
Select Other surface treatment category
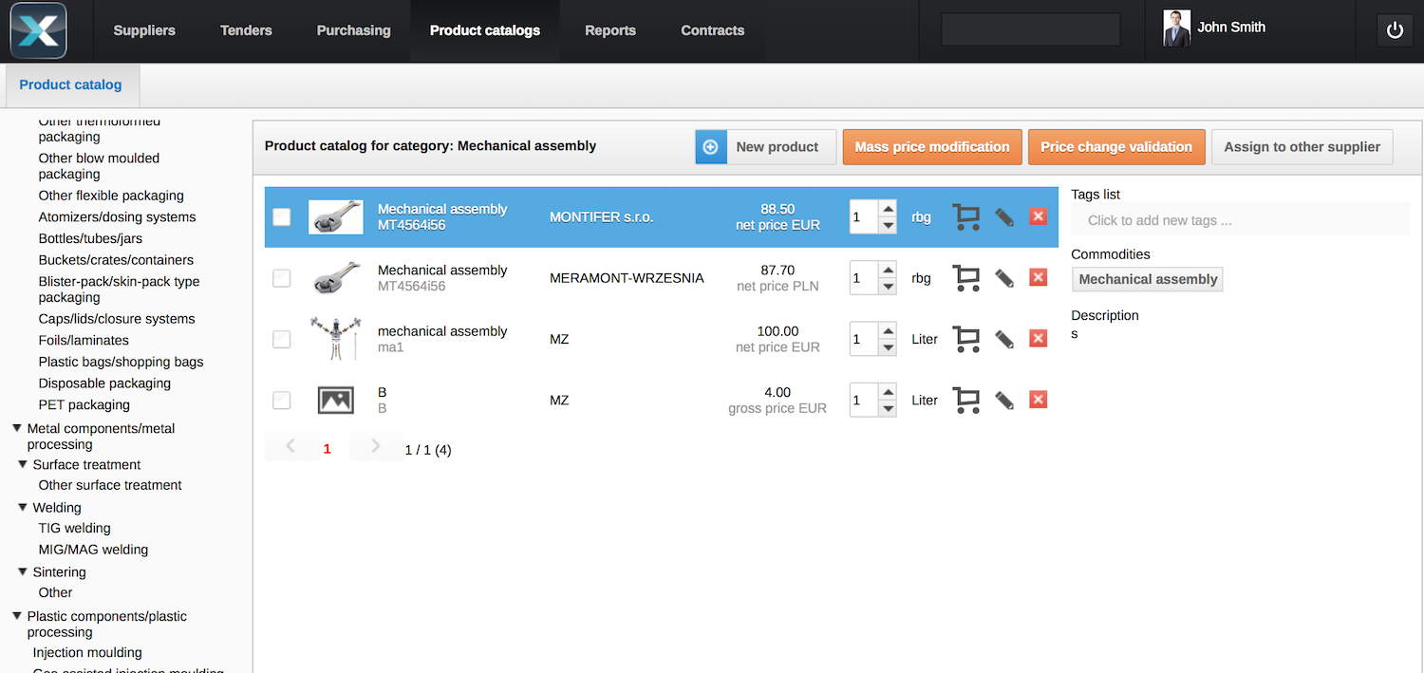click(110, 485)
